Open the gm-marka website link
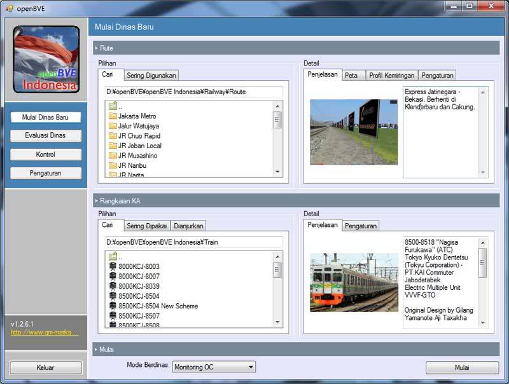Image resolution: width=509 pixels, height=384 pixels. pos(44,332)
